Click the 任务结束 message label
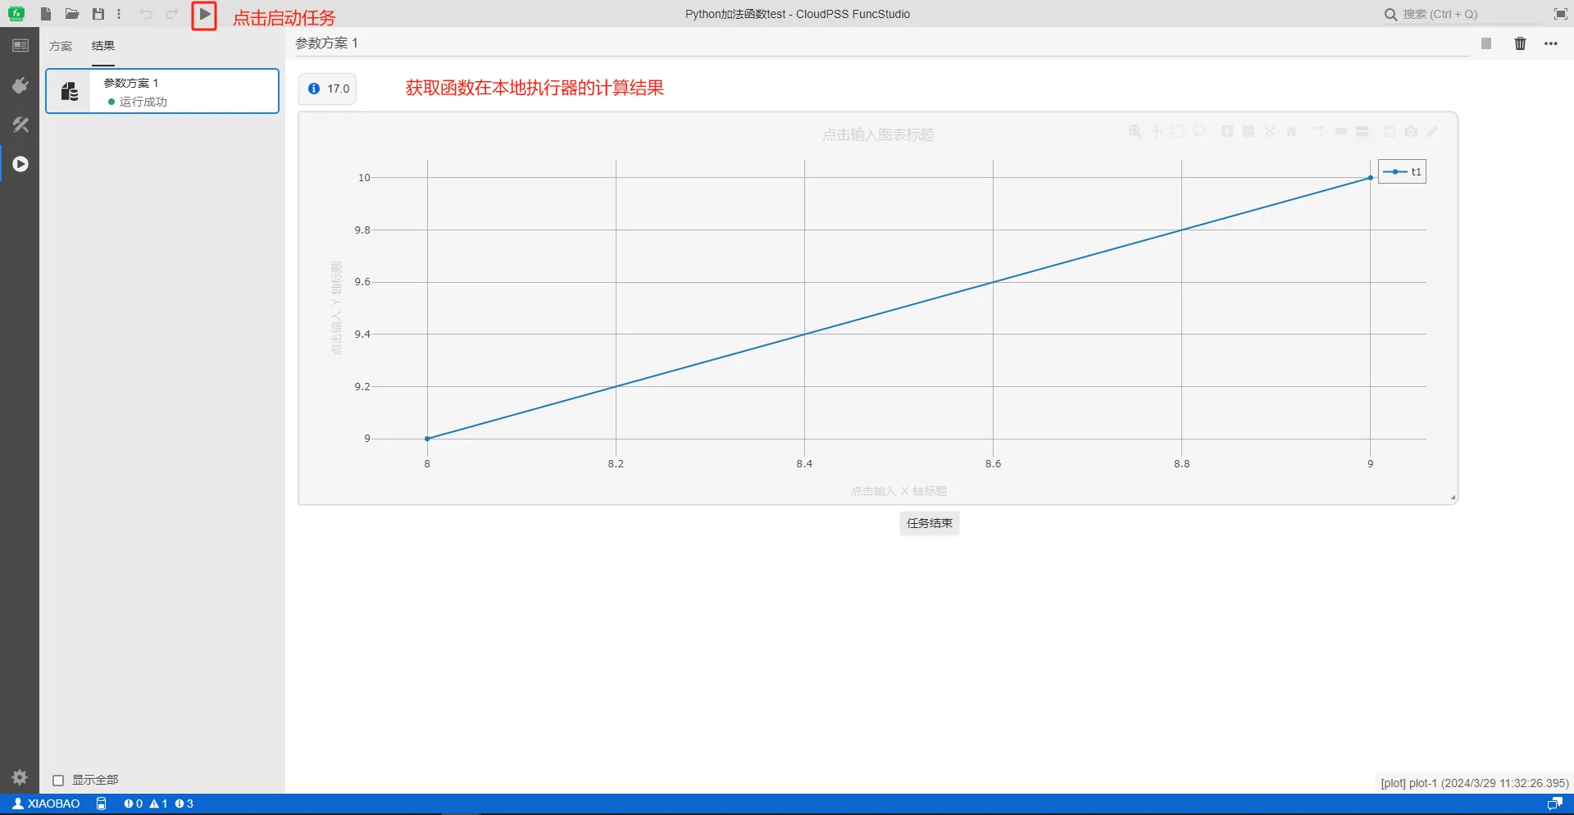1574x815 pixels. pos(930,523)
